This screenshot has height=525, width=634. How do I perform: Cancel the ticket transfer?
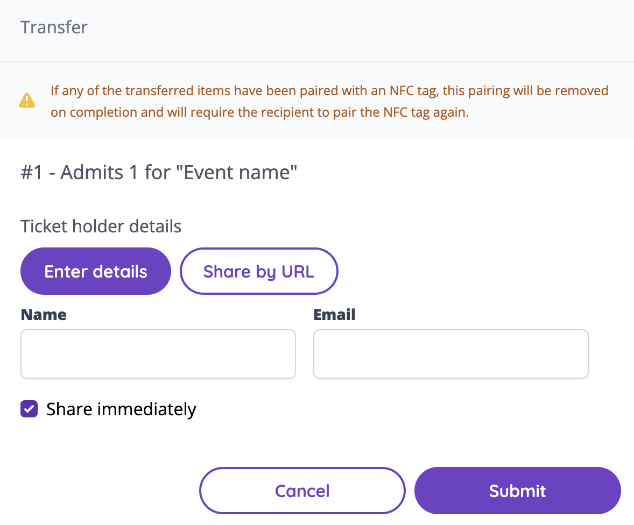pos(302,491)
